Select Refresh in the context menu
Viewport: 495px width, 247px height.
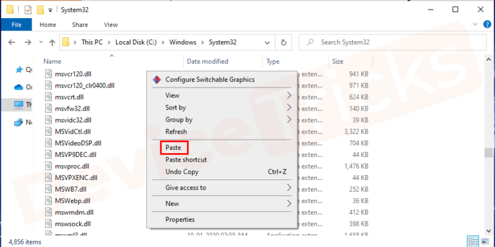click(176, 132)
